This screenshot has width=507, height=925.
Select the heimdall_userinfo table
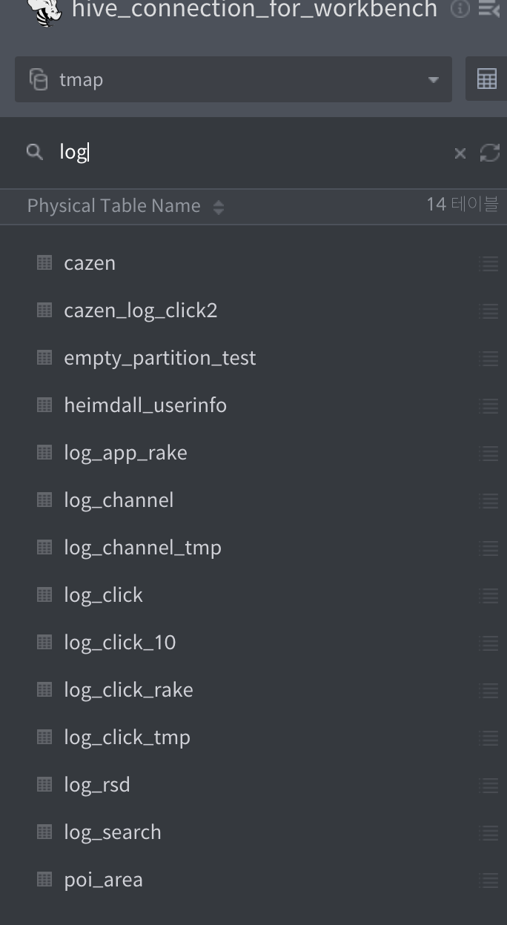(x=145, y=405)
